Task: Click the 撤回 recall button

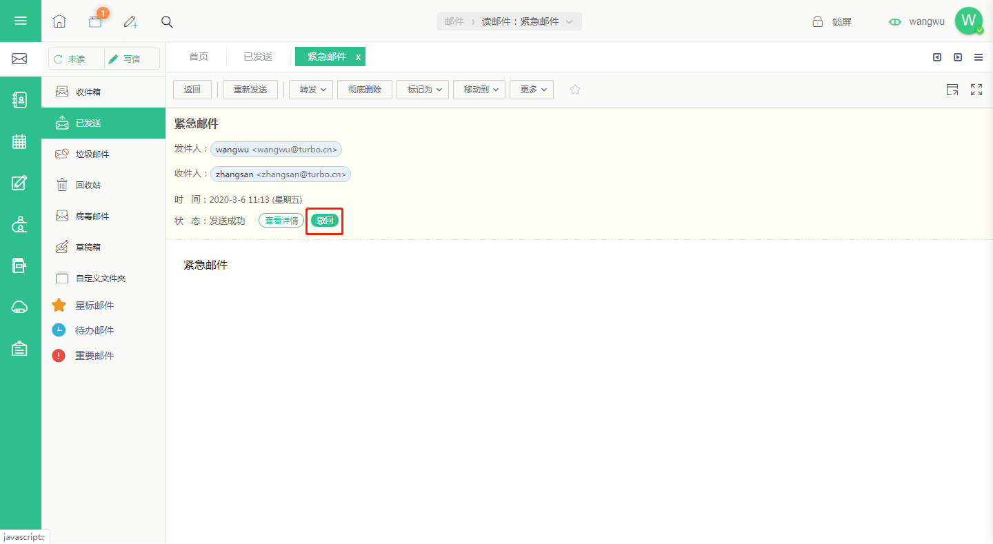Action: pos(325,221)
